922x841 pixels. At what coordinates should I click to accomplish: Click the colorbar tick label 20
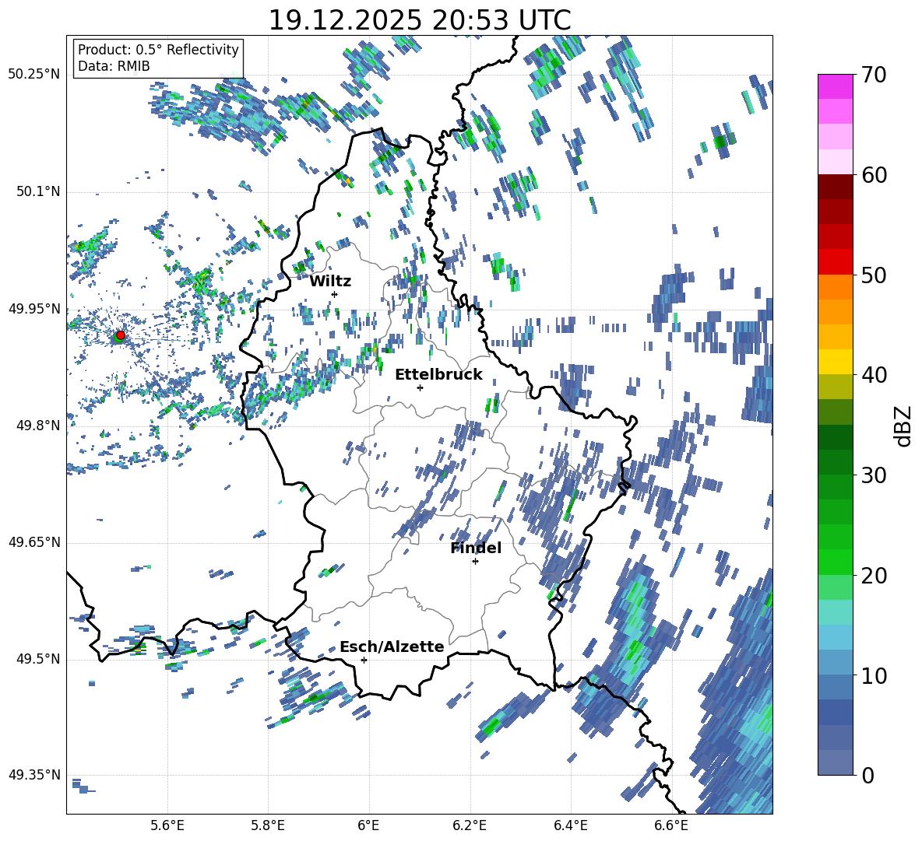pos(874,575)
